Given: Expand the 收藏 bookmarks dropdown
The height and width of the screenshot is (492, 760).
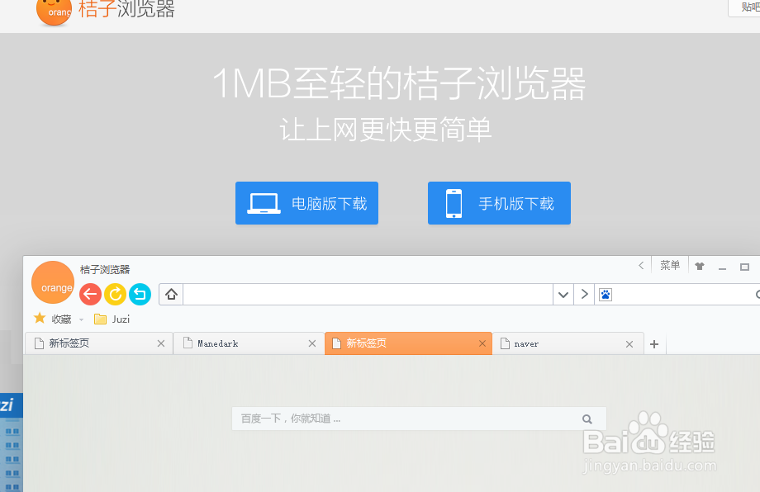Looking at the screenshot, I should point(80,318).
